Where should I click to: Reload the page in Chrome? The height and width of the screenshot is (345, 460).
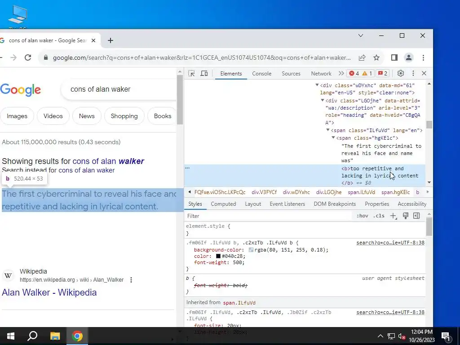(x=28, y=57)
